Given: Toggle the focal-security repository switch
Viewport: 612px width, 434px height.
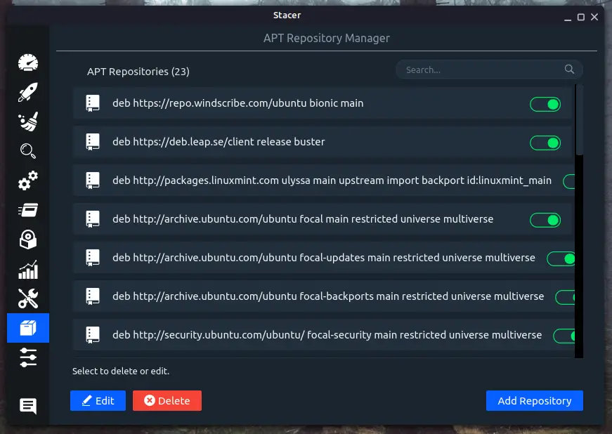Looking at the screenshot, I should (564, 336).
